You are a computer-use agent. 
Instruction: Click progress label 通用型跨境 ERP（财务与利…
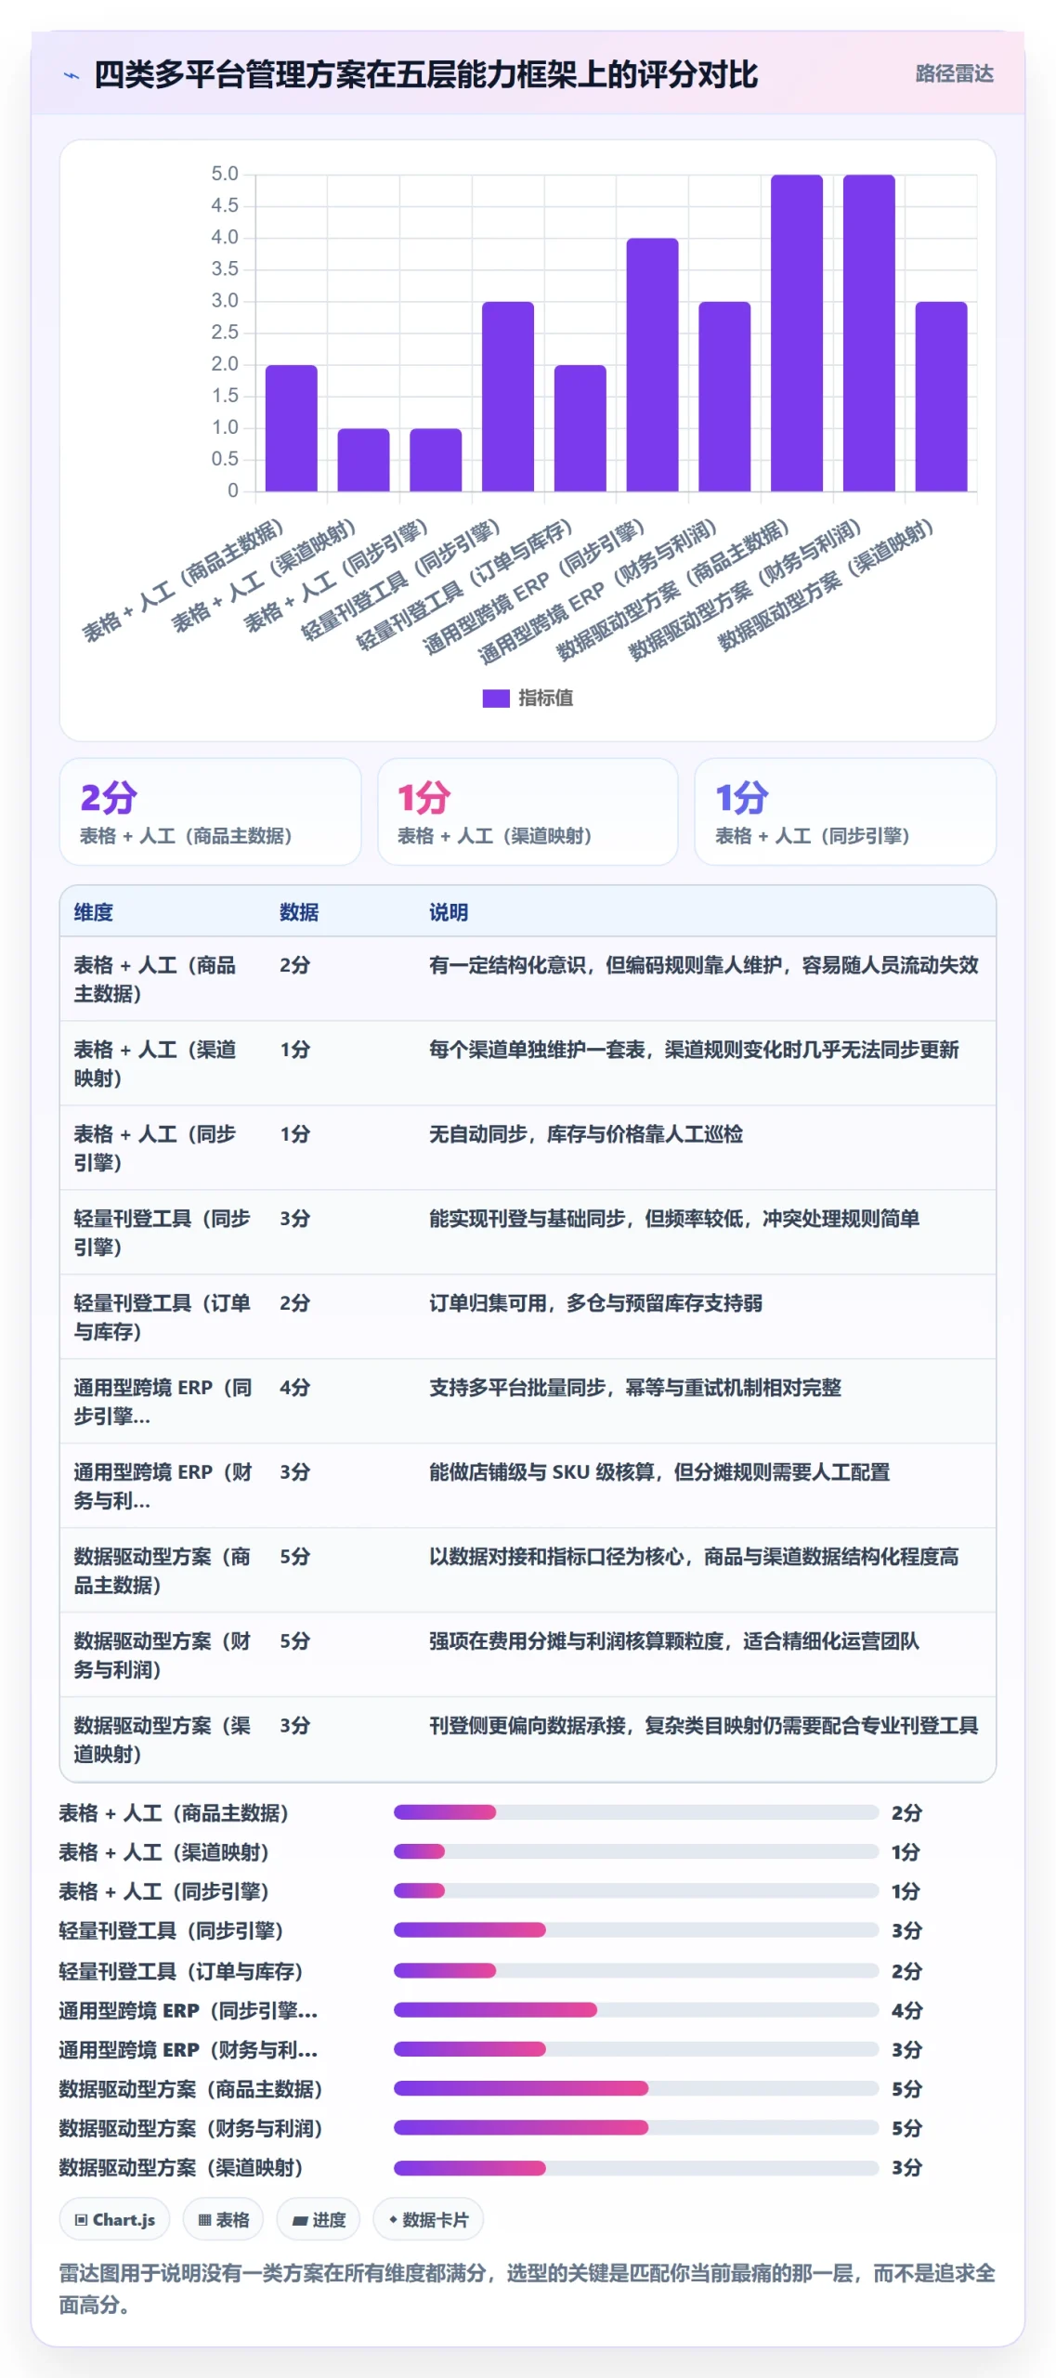tap(188, 2048)
